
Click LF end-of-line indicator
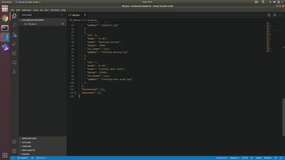(252, 158)
